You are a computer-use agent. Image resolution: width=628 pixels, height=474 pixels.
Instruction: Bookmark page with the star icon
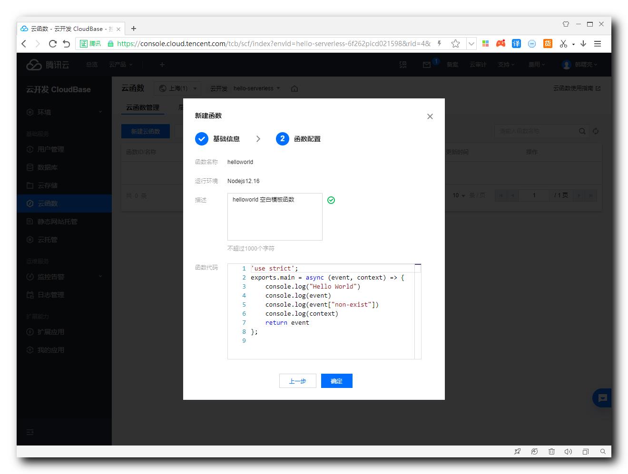455,44
